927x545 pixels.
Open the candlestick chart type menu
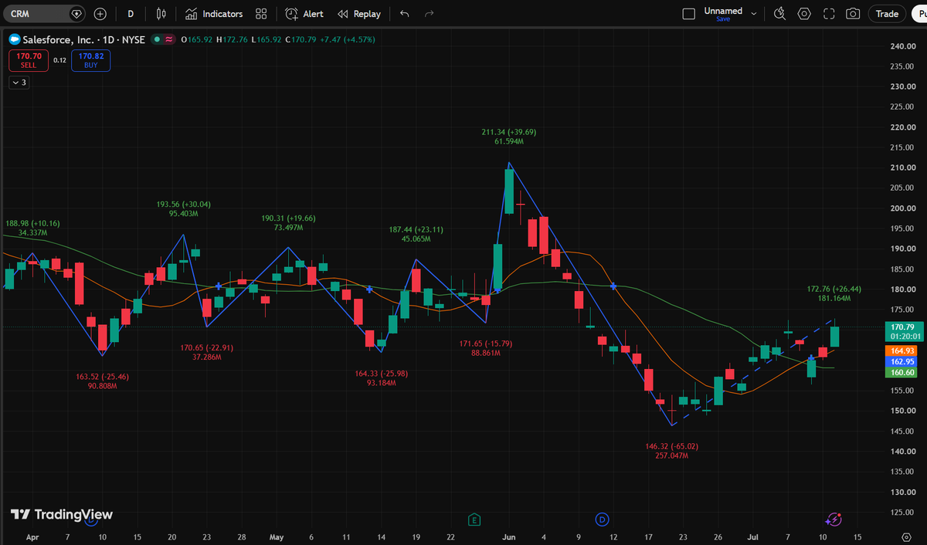tap(161, 14)
